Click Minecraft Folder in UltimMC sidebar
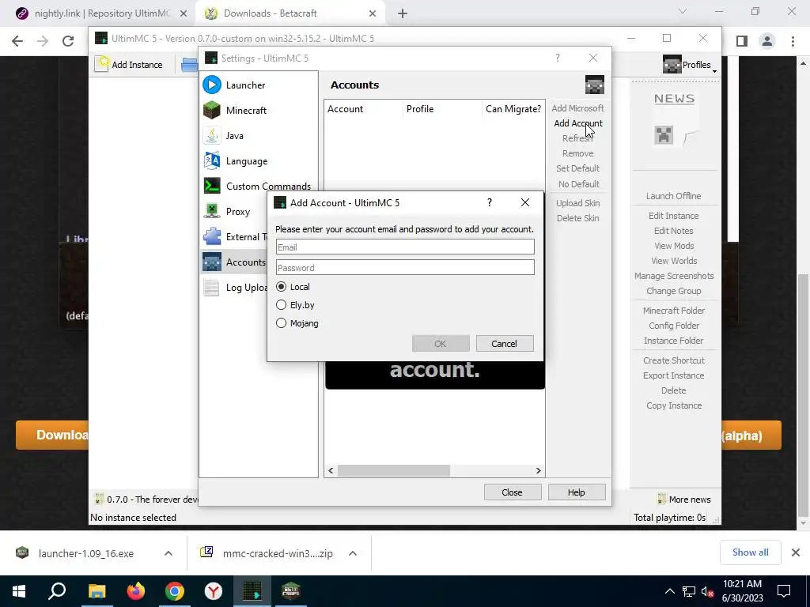Viewport: 810px width, 607px height. click(x=674, y=311)
